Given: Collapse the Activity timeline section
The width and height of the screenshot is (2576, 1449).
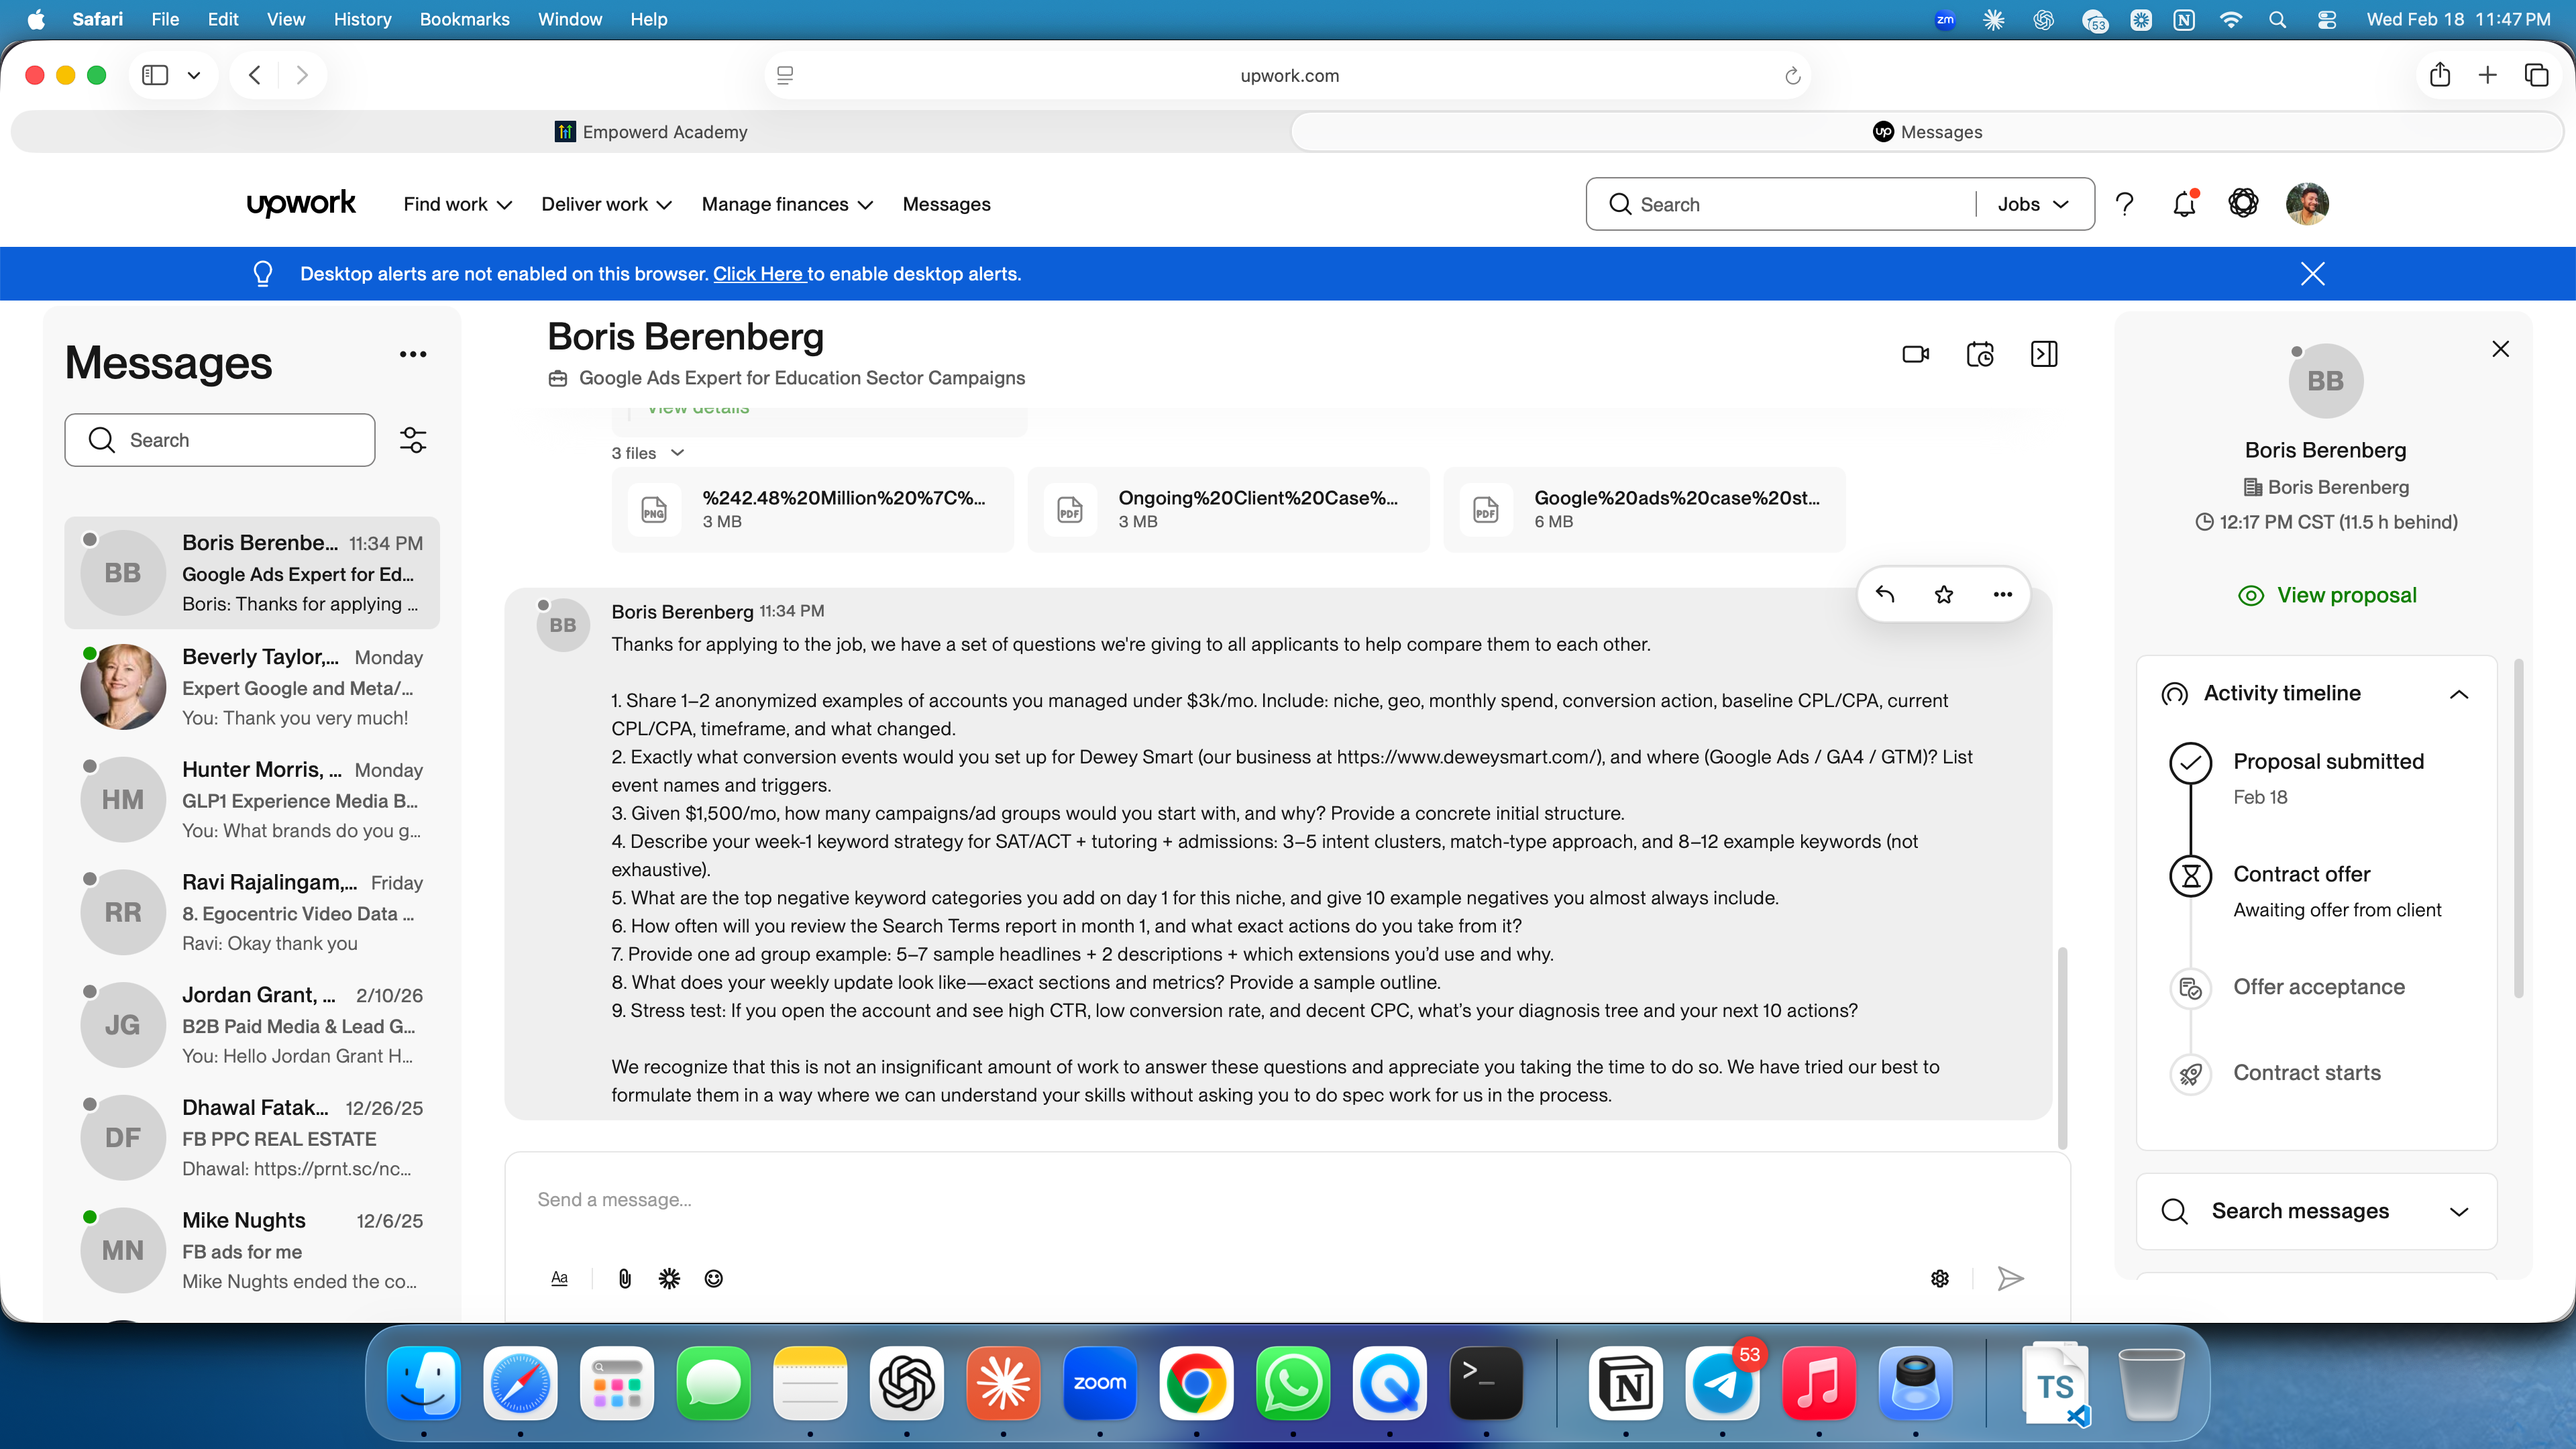Looking at the screenshot, I should 2458,694.
